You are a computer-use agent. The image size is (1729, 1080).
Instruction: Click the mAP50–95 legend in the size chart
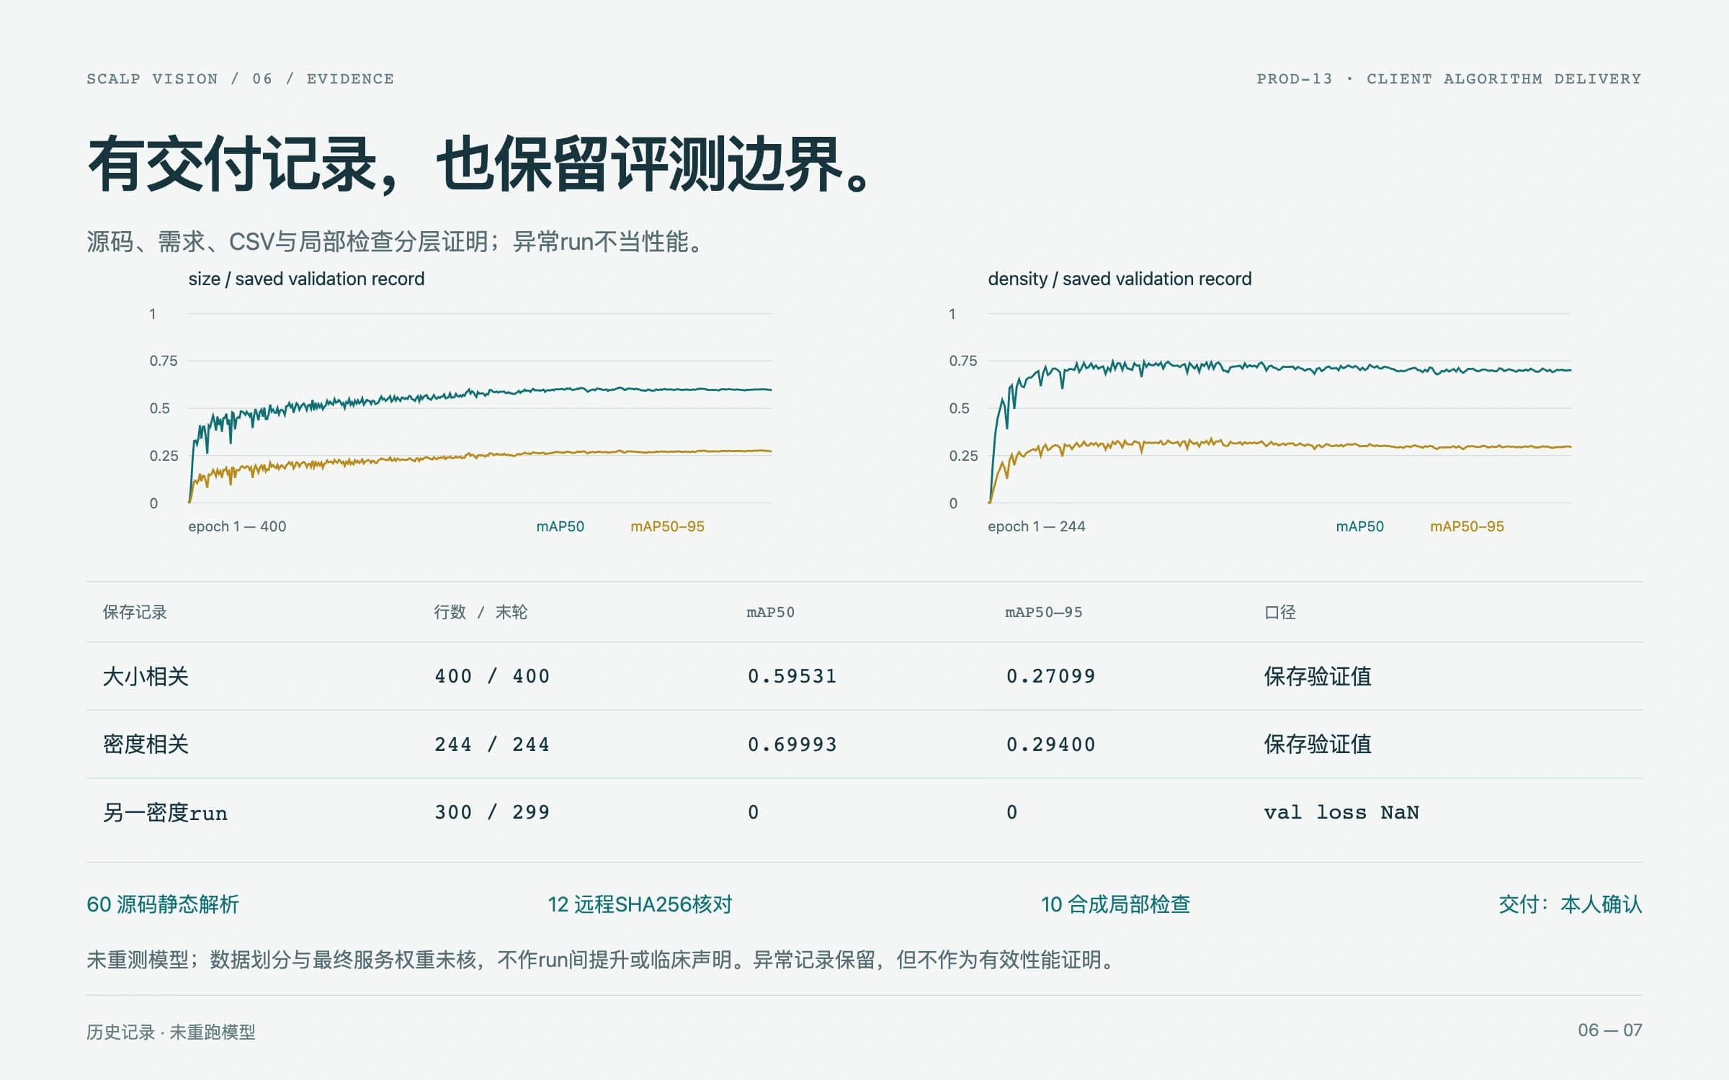[667, 526]
